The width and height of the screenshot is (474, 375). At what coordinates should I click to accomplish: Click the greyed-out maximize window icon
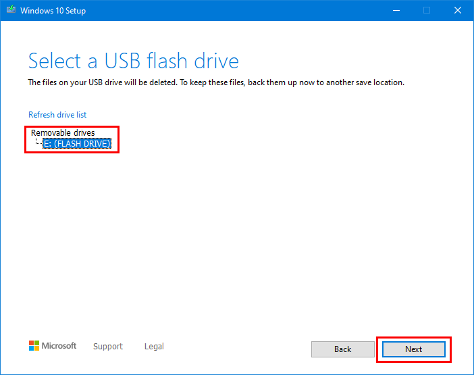point(427,11)
